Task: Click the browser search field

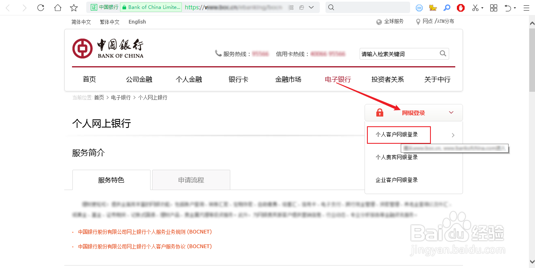Action: point(366,7)
